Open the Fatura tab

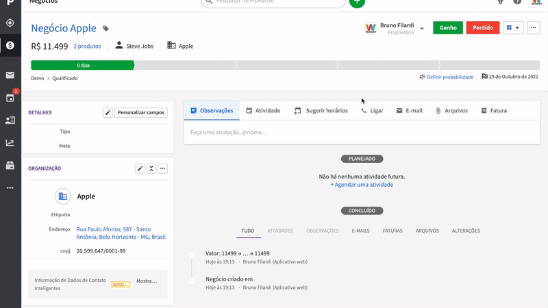point(494,111)
